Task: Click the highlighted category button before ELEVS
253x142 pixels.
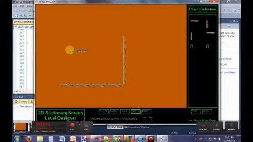Action: click(136, 112)
